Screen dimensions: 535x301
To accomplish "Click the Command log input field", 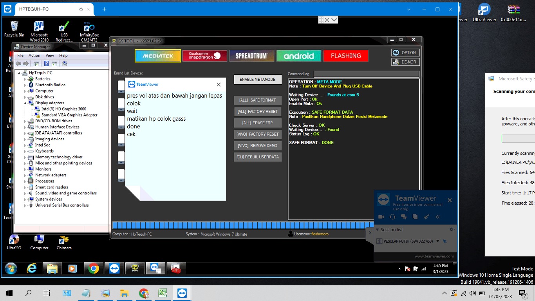I will point(366,74).
